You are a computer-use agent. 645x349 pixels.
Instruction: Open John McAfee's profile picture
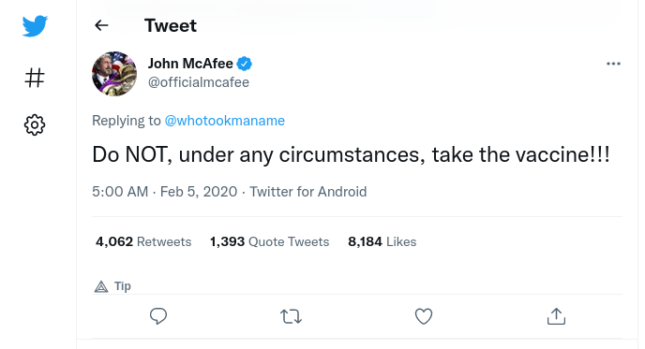(x=114, y=74)
